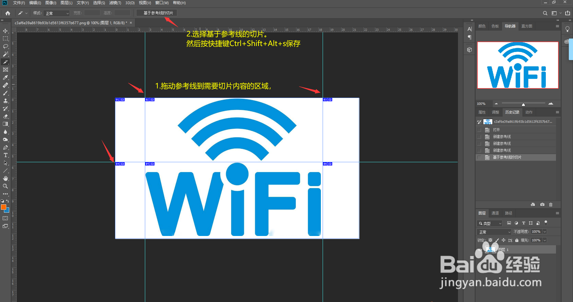
Task: Select the Eyedropper tool
Action: tap(5, 77)
